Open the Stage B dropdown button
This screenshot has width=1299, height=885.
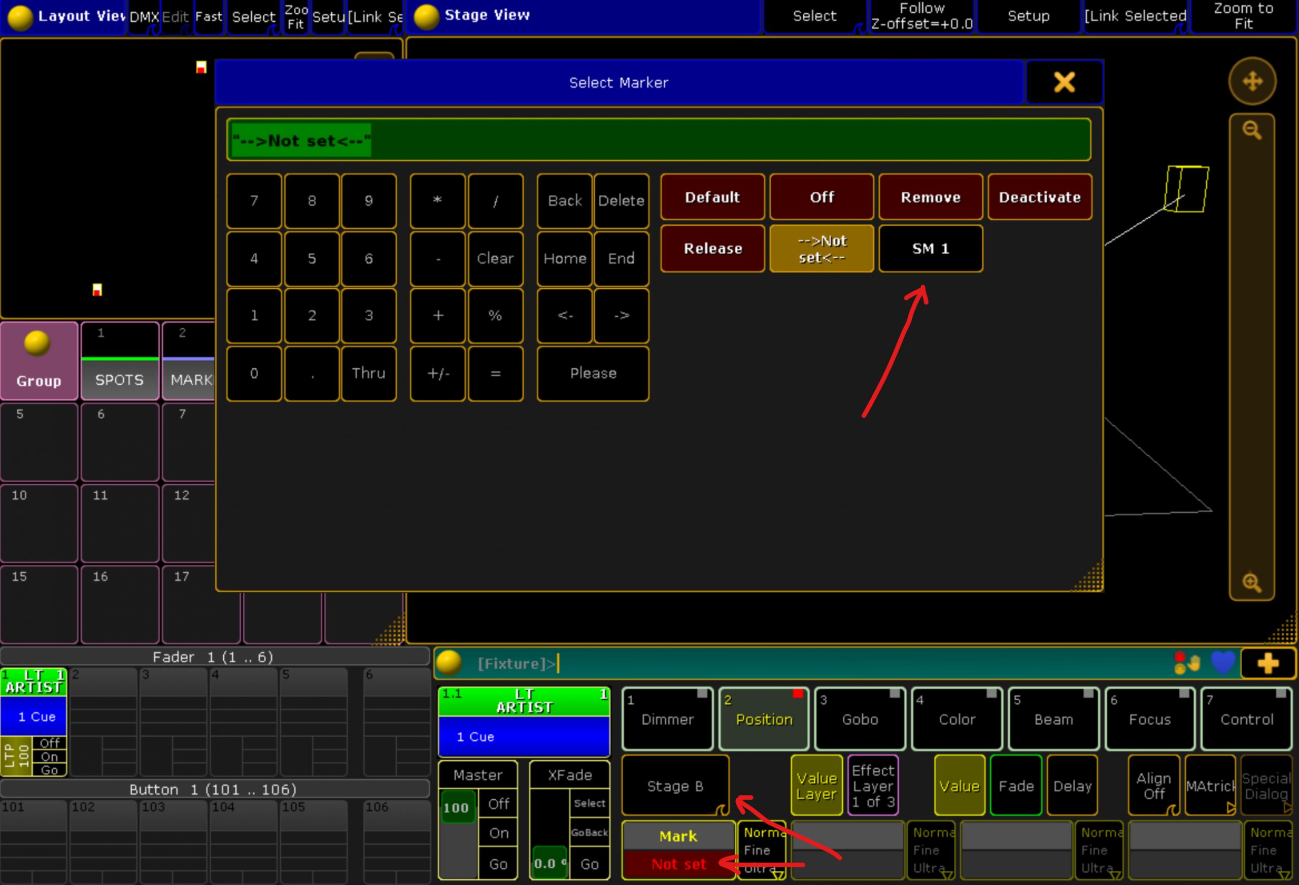(675, 786)
